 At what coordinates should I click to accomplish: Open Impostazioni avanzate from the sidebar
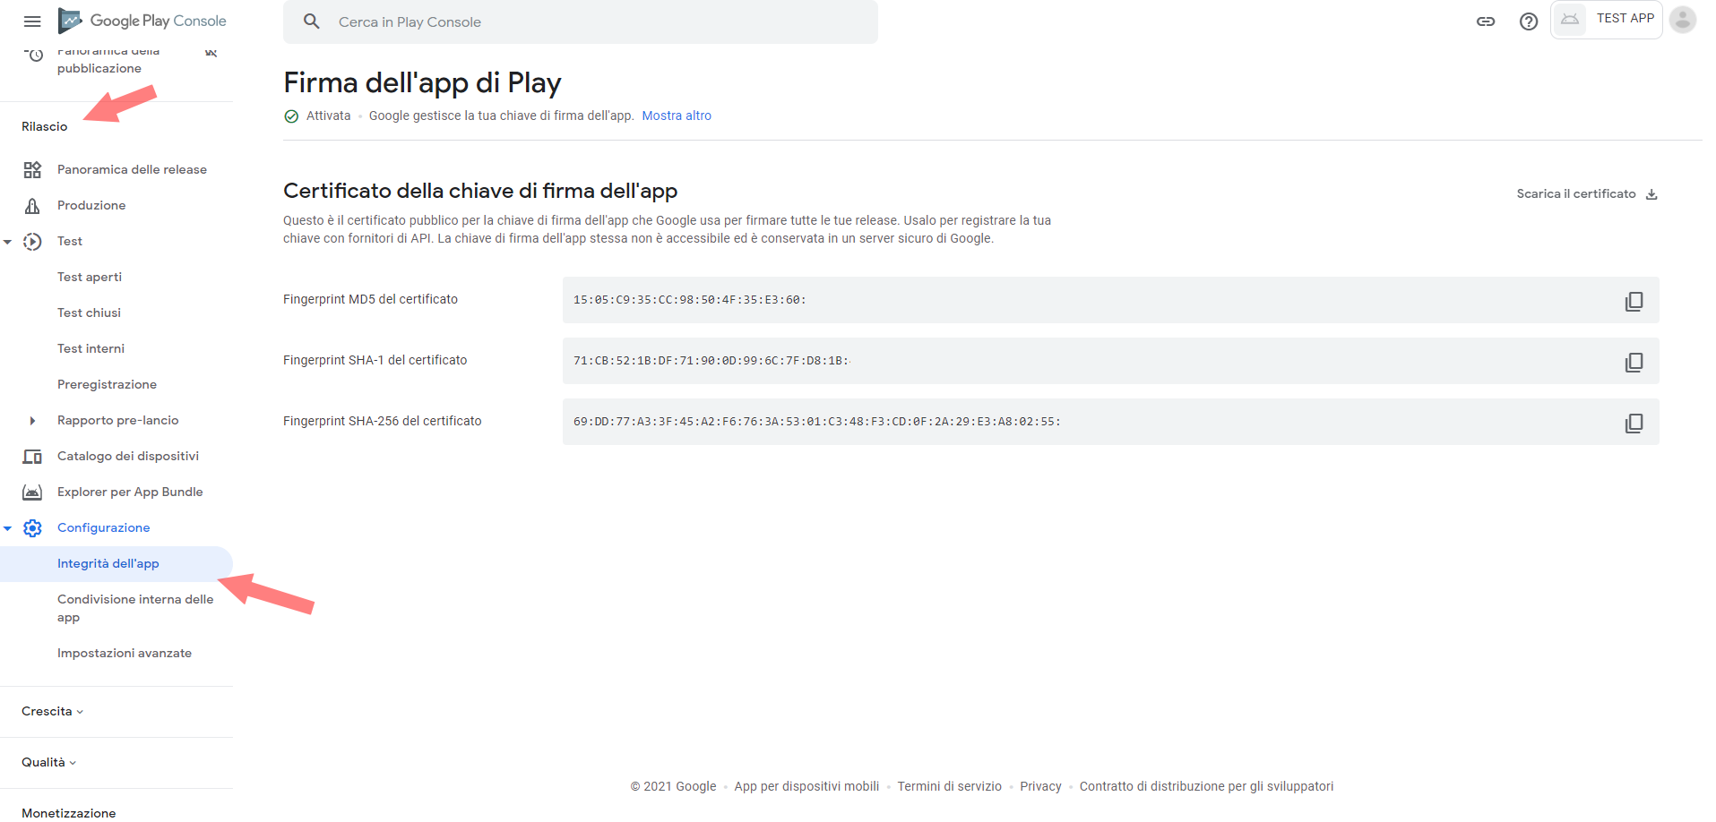click(125, 653)
